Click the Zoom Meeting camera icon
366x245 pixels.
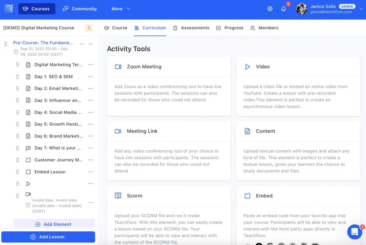118,67
